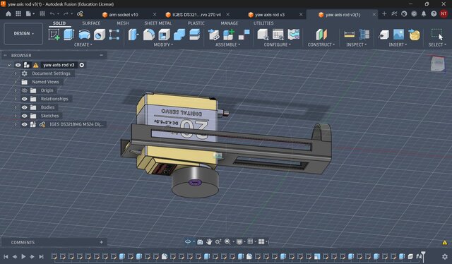Click the ViewCube in the corner

tap(438, 64)
